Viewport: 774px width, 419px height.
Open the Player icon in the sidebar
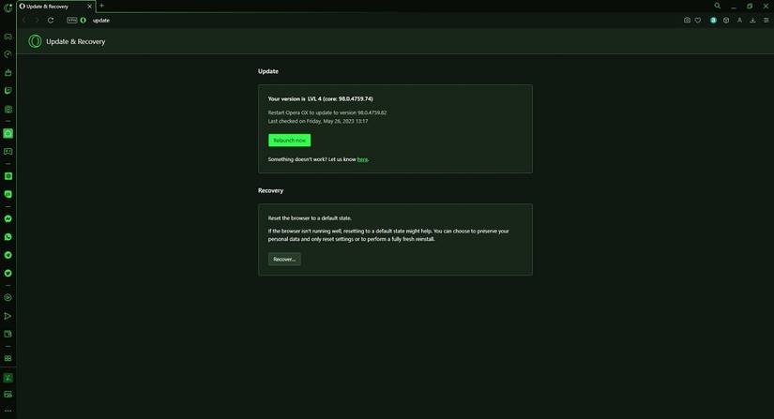coord(8,298)
